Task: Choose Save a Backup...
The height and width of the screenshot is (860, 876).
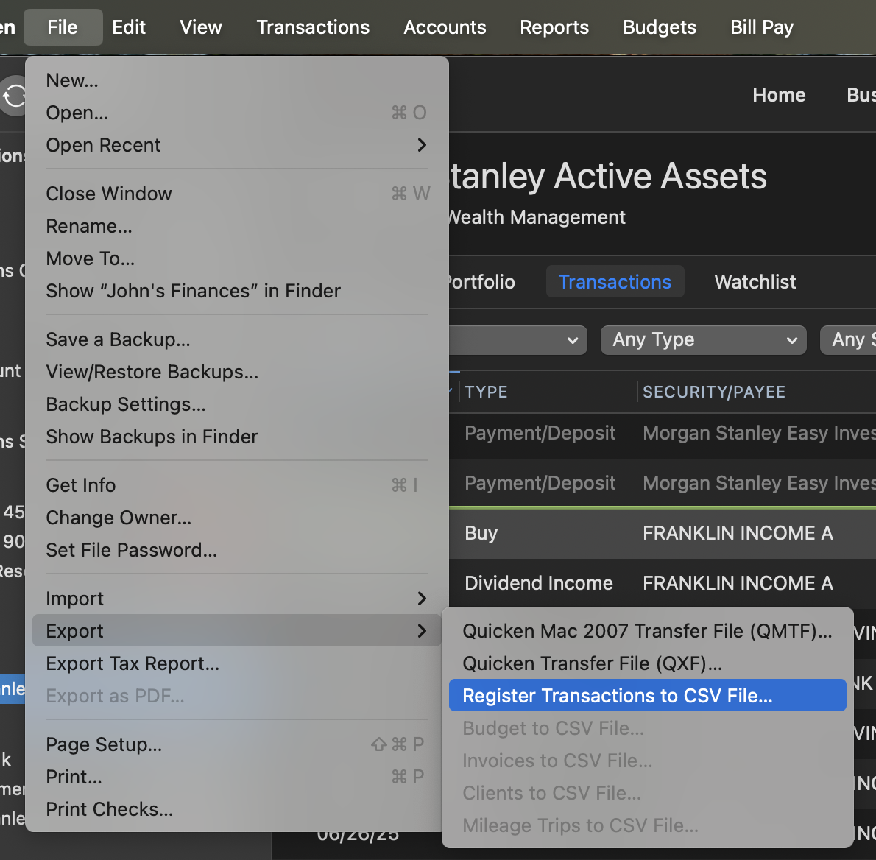Action: (x=237, y=339)
